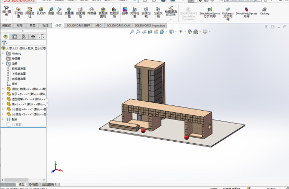This screenshot has height=189, width=289.
Task: Open the SOLIDWORKS 插件 tab
Action: pos(78,25)
